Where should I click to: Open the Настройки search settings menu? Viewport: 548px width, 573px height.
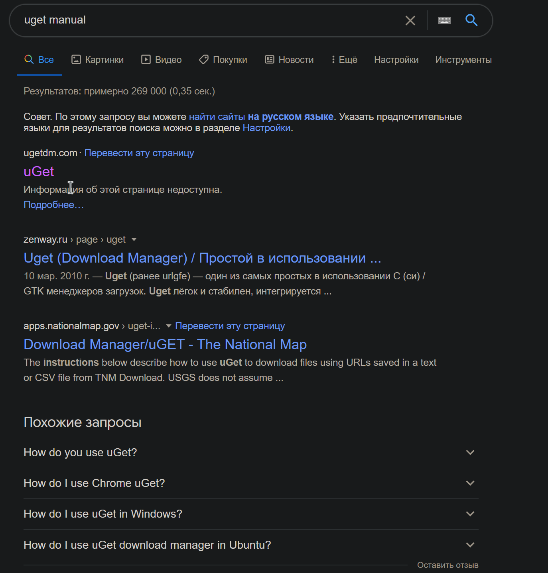(x=396, y=60)
